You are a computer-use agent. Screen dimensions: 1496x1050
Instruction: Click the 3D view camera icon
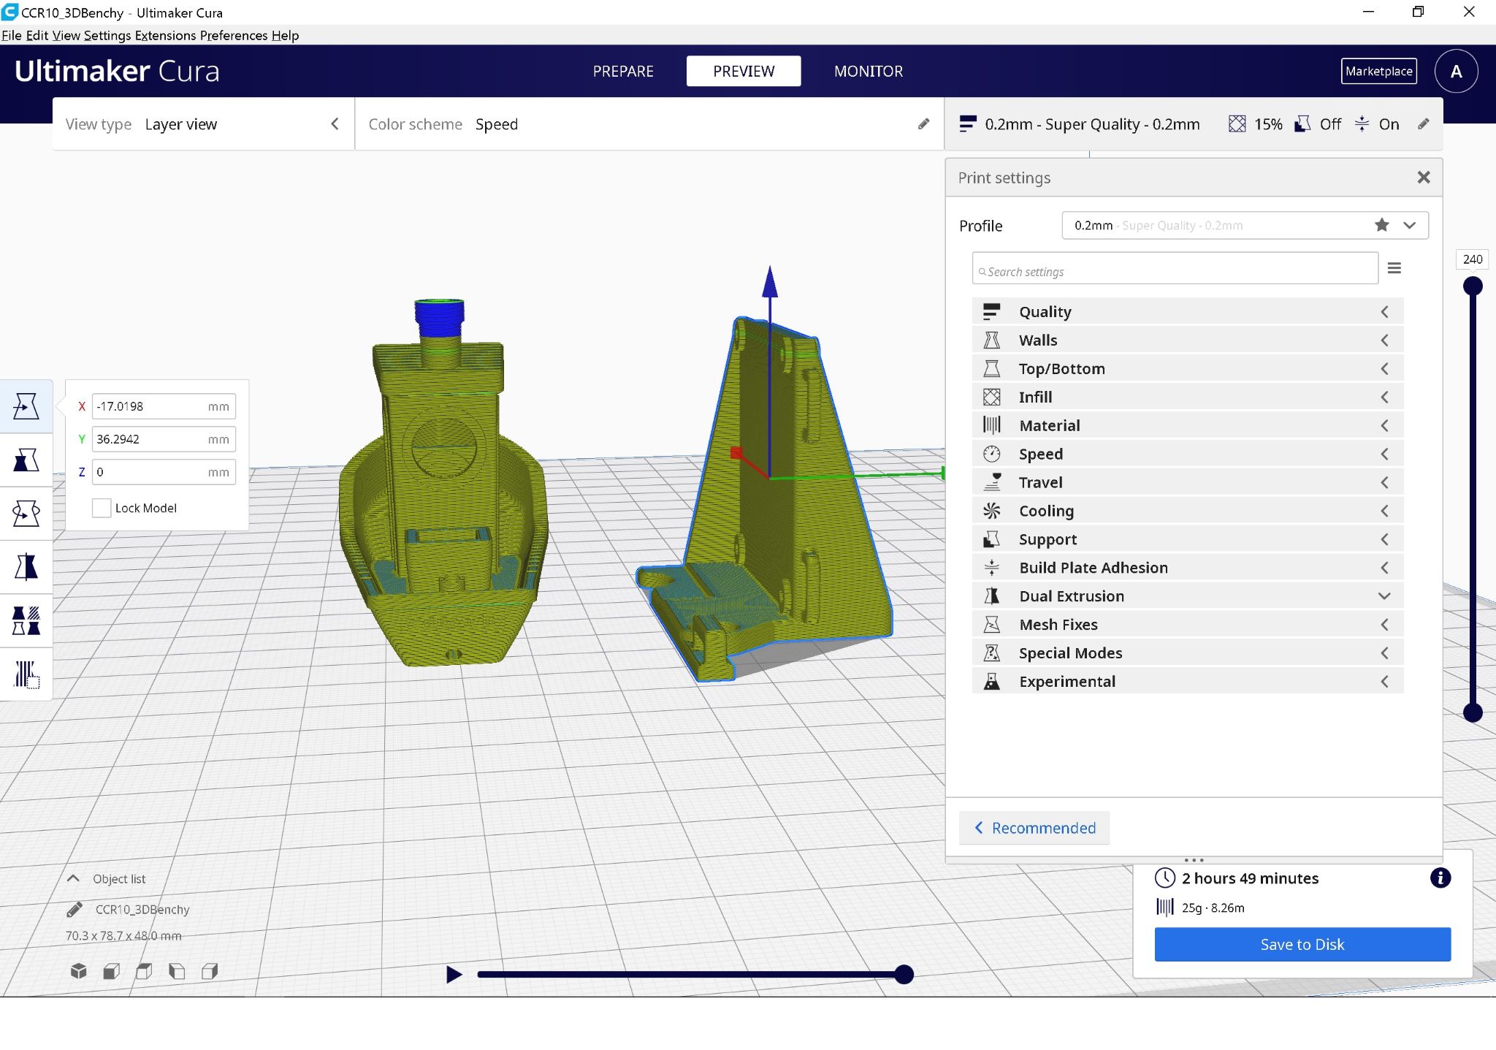(x=79, y=971)
